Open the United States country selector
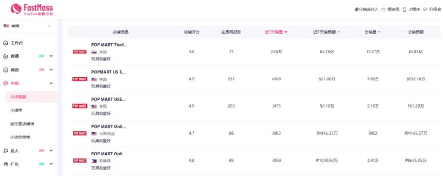The image size is (443, 181). (28, 26)
